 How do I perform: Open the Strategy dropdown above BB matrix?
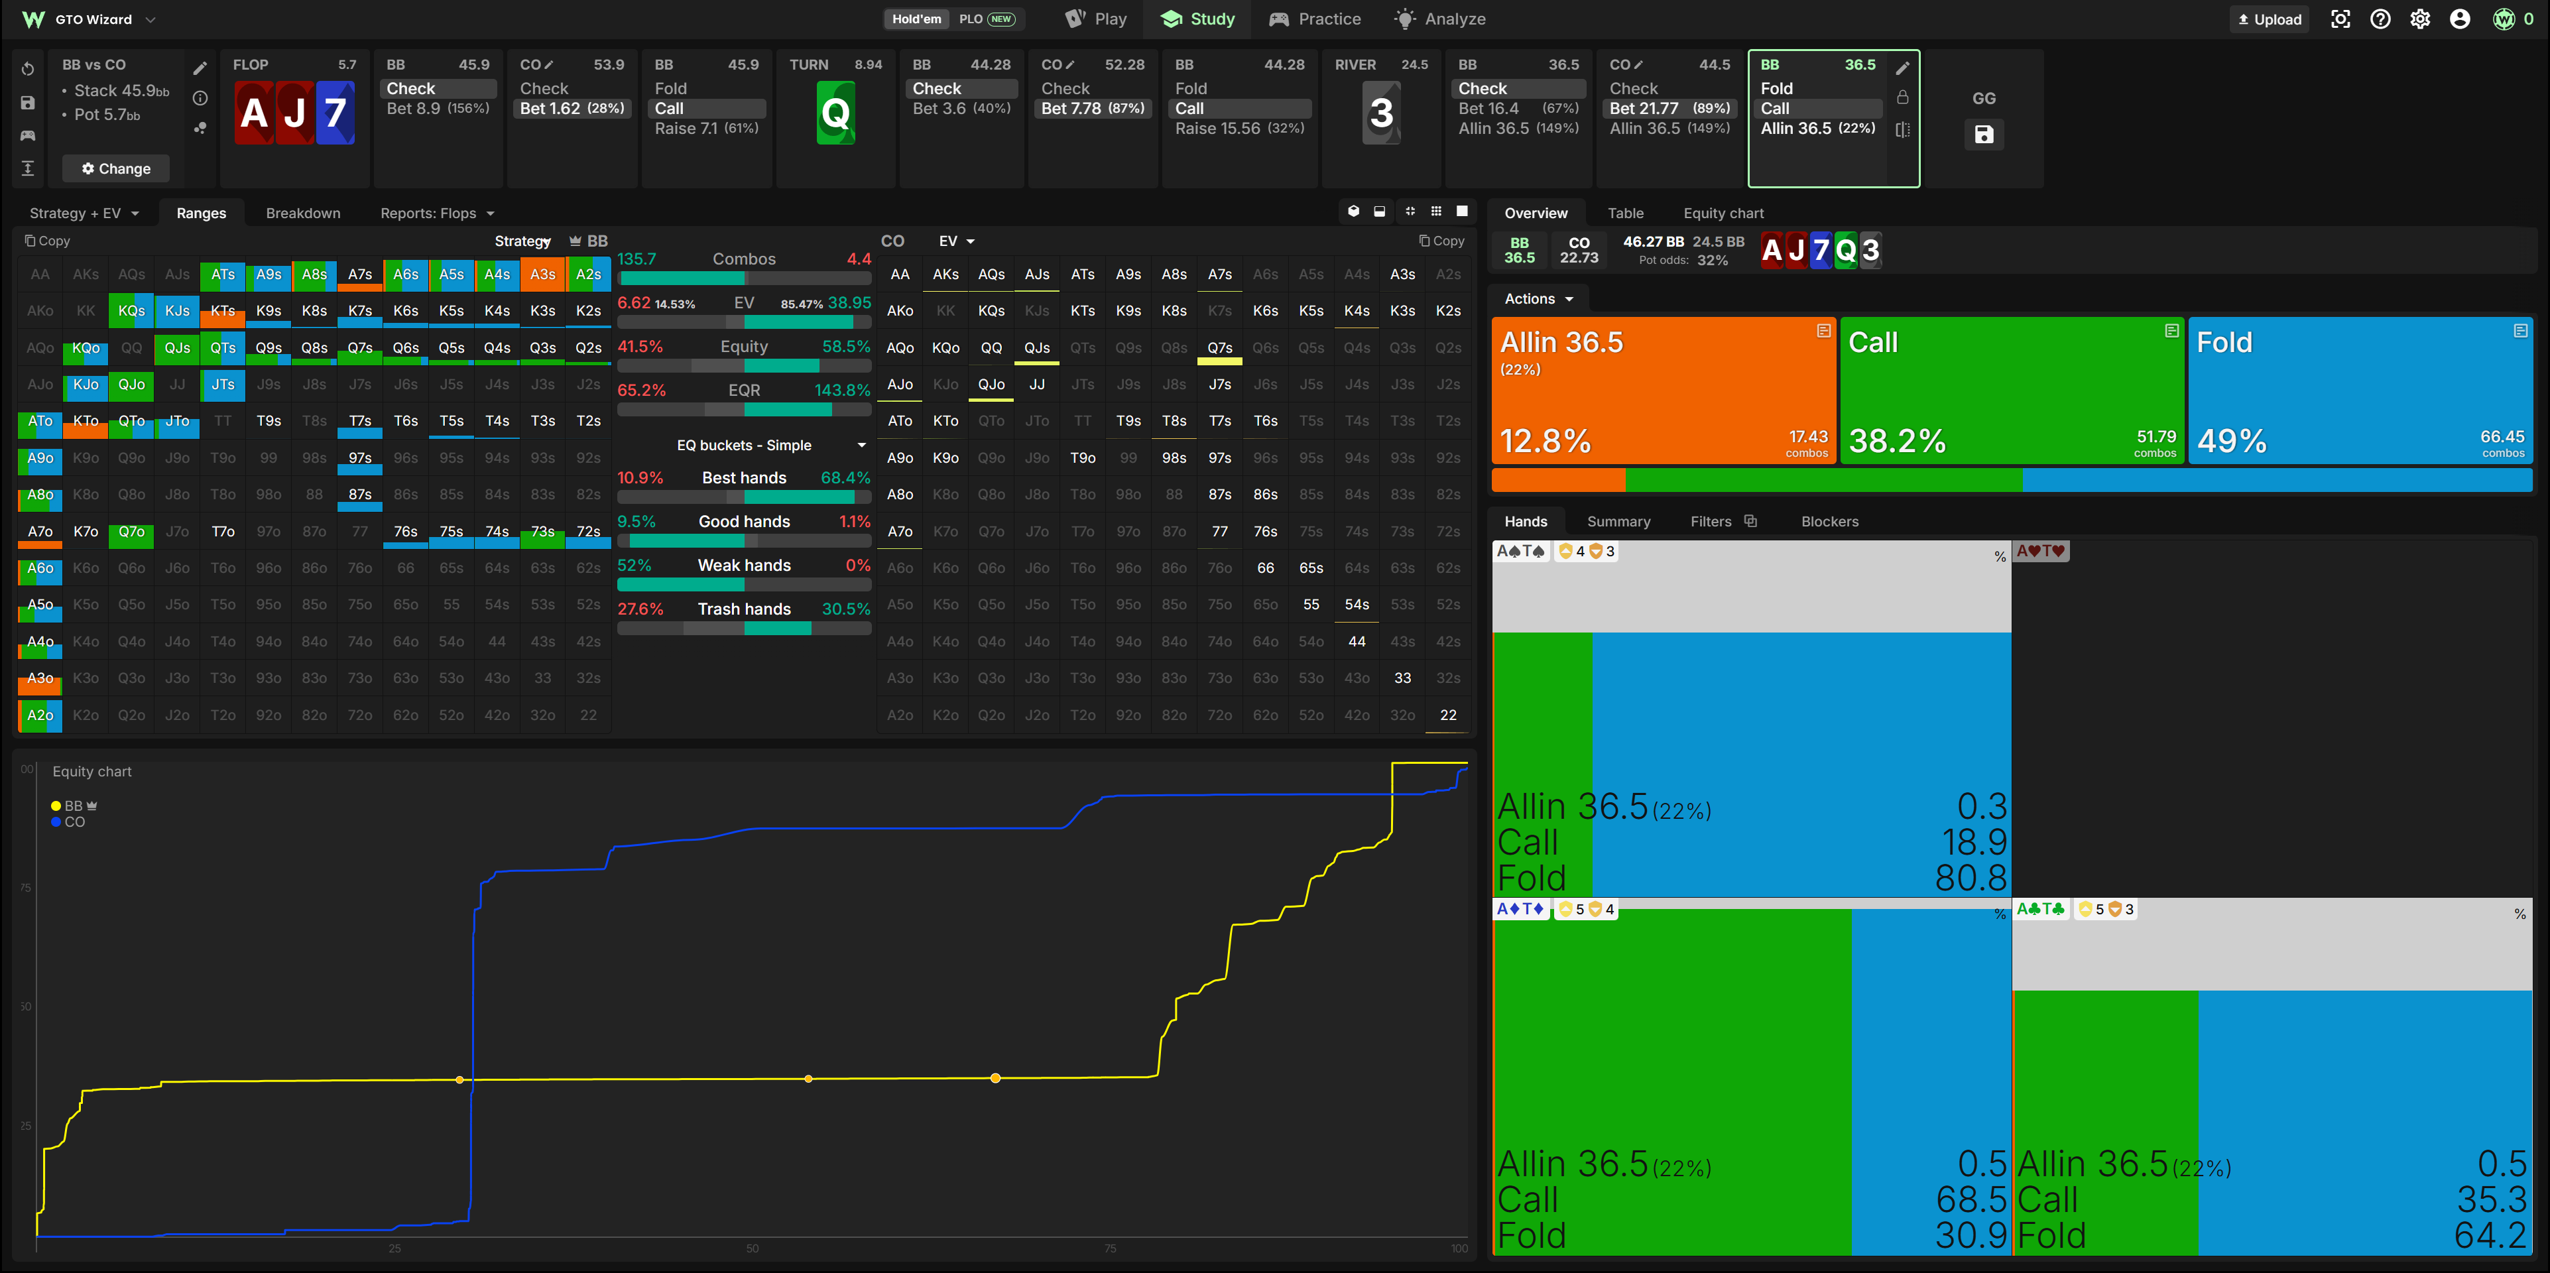pos(522,241)
